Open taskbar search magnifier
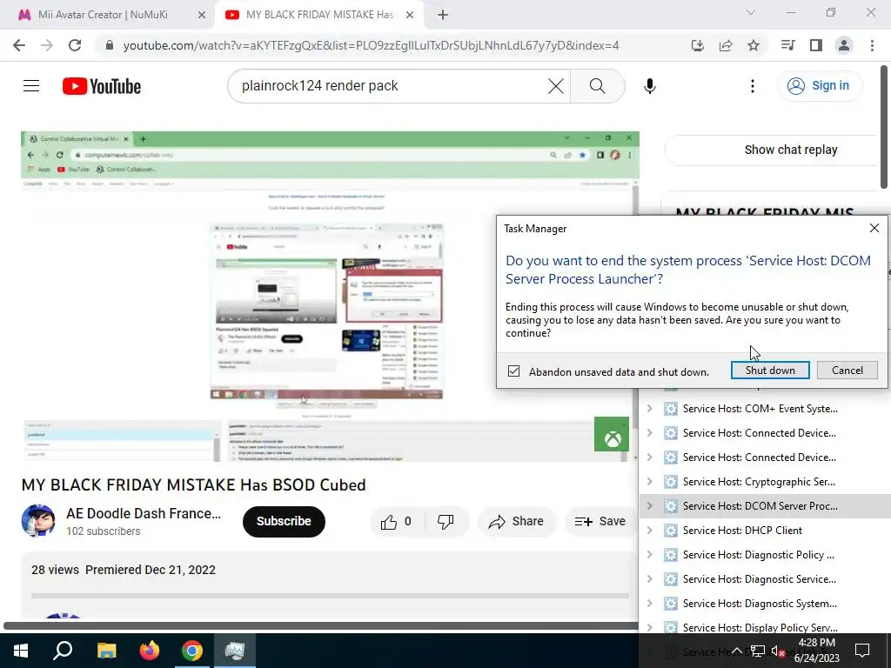The width and height of the screenshot is (891, 668). tap(63, 651)
